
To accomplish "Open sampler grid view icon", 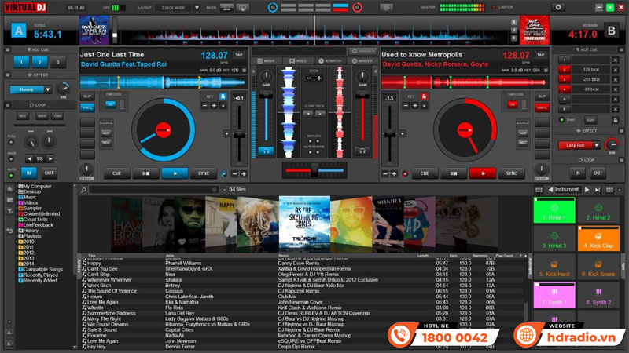I will 539,190.
